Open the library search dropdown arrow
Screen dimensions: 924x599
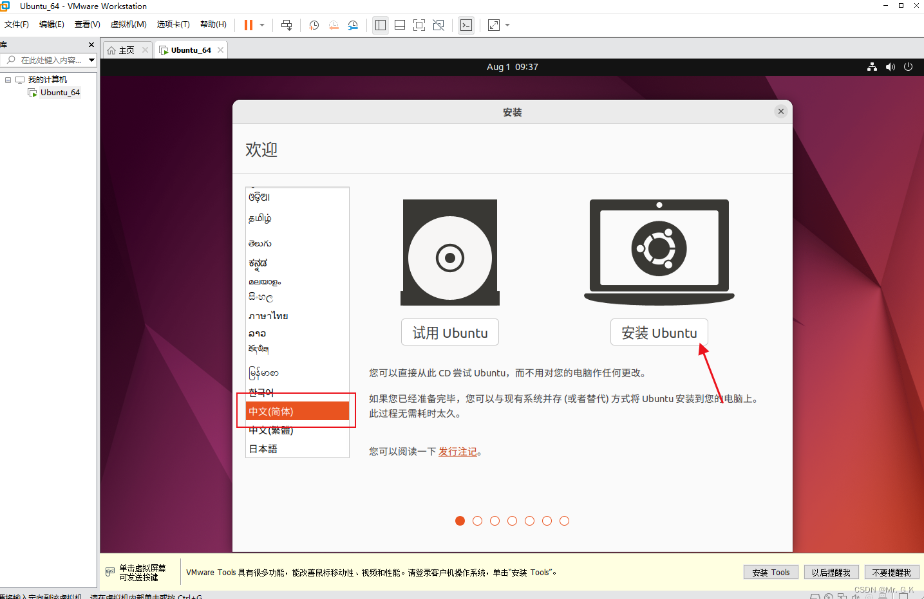(92, 60)
